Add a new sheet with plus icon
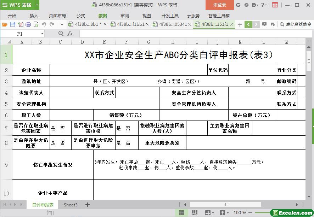The image size is (314, 217). (x=88, y=205)
